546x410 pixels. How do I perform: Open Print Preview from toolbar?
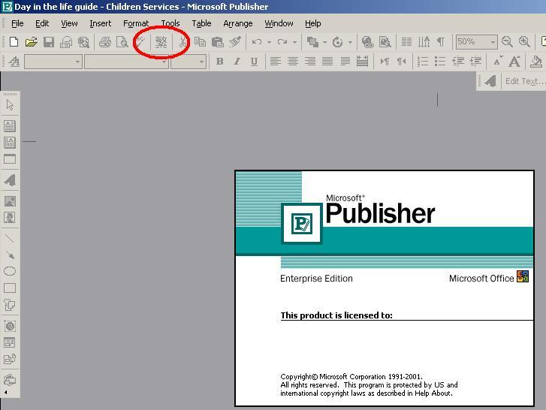pyautogui.click(x=122, y=42)
